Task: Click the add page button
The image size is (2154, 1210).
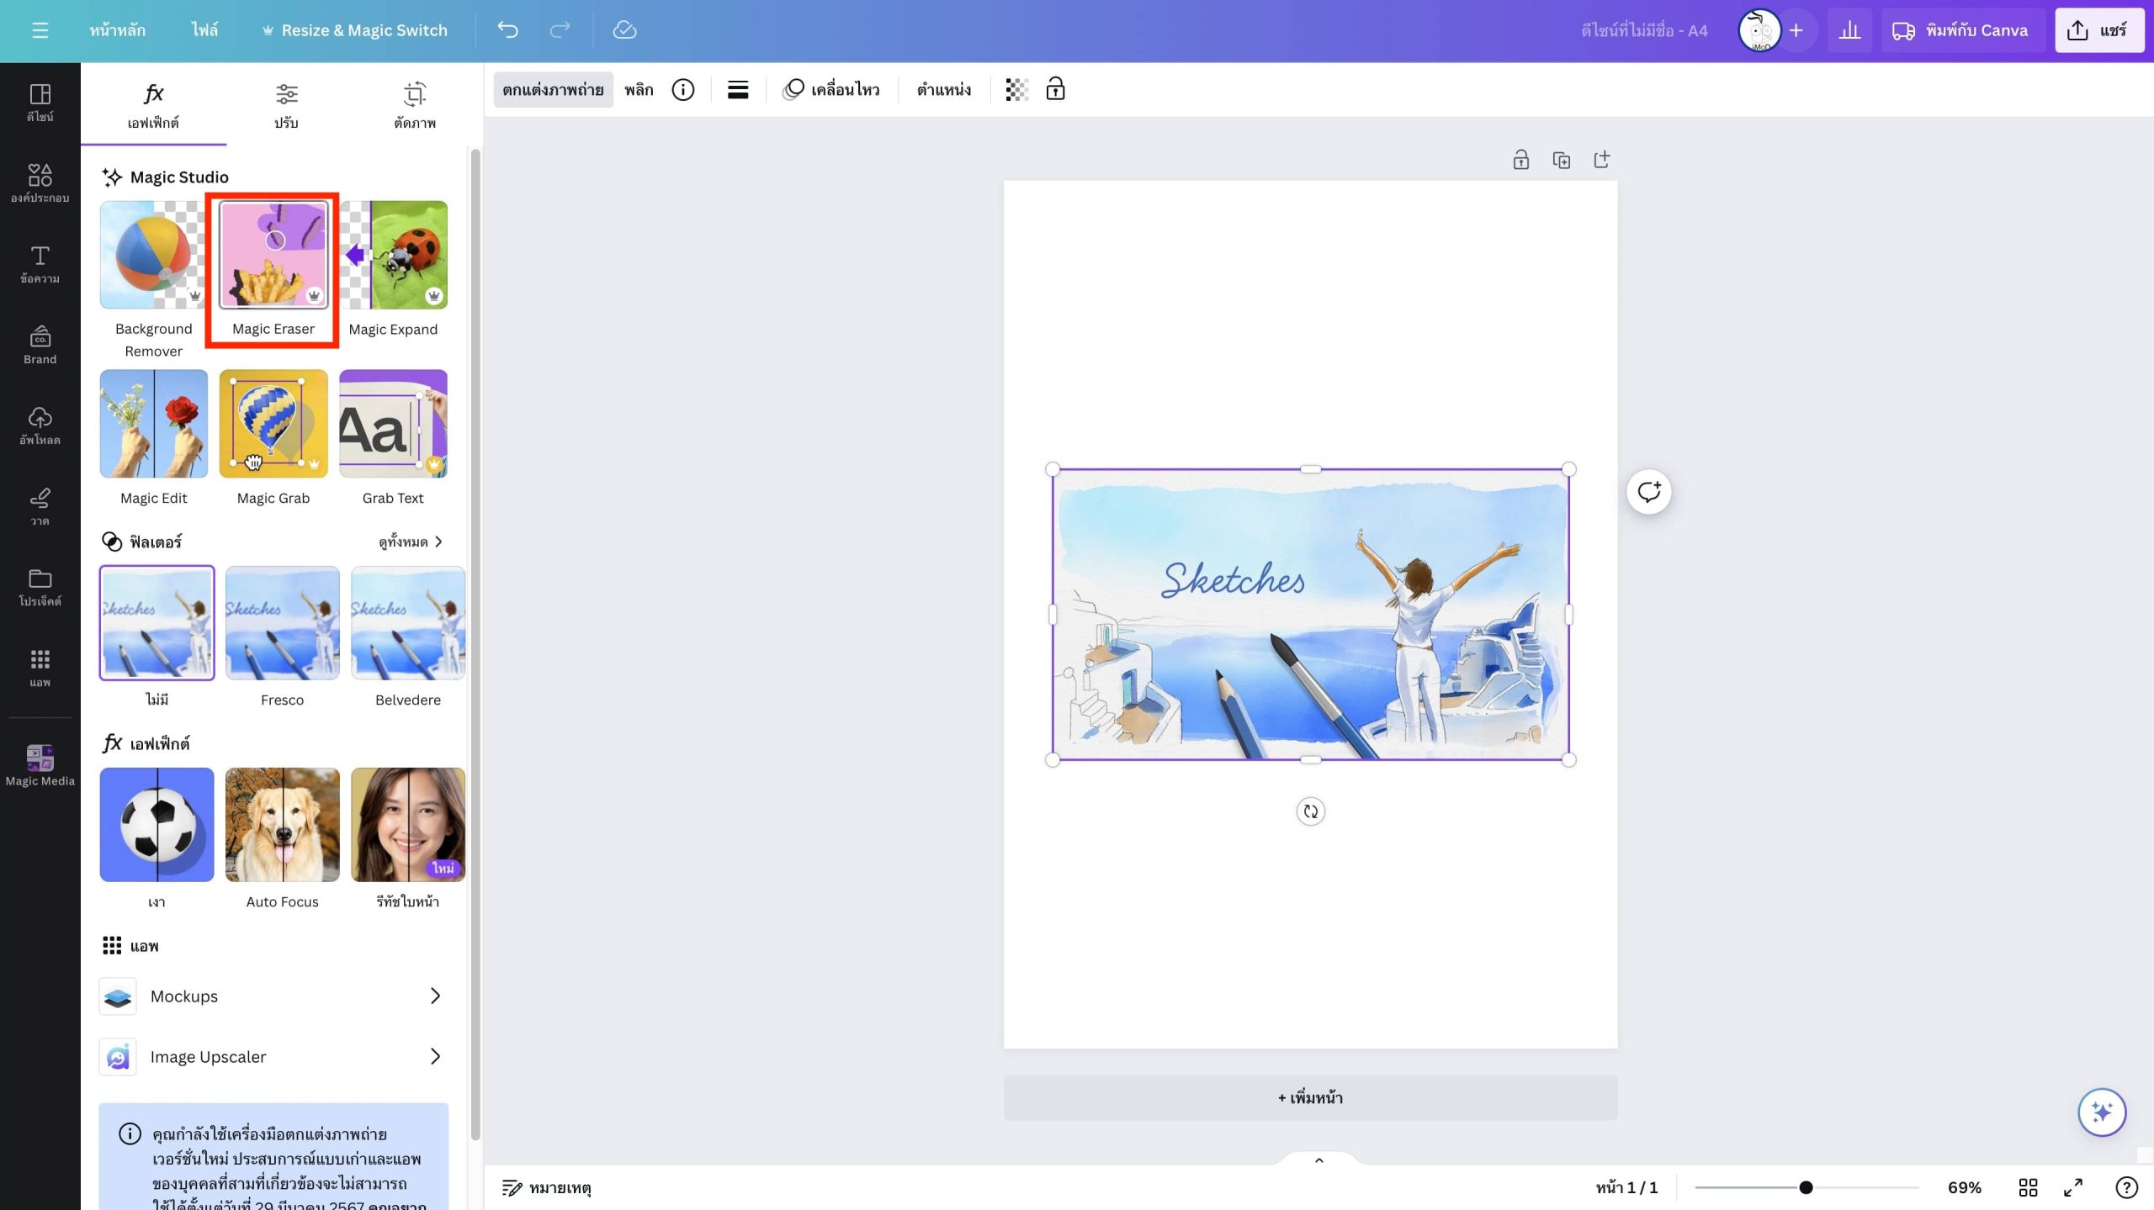Action: point(1310,1097)
